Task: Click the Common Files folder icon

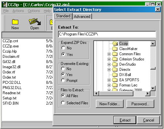Action: point(115,54)
